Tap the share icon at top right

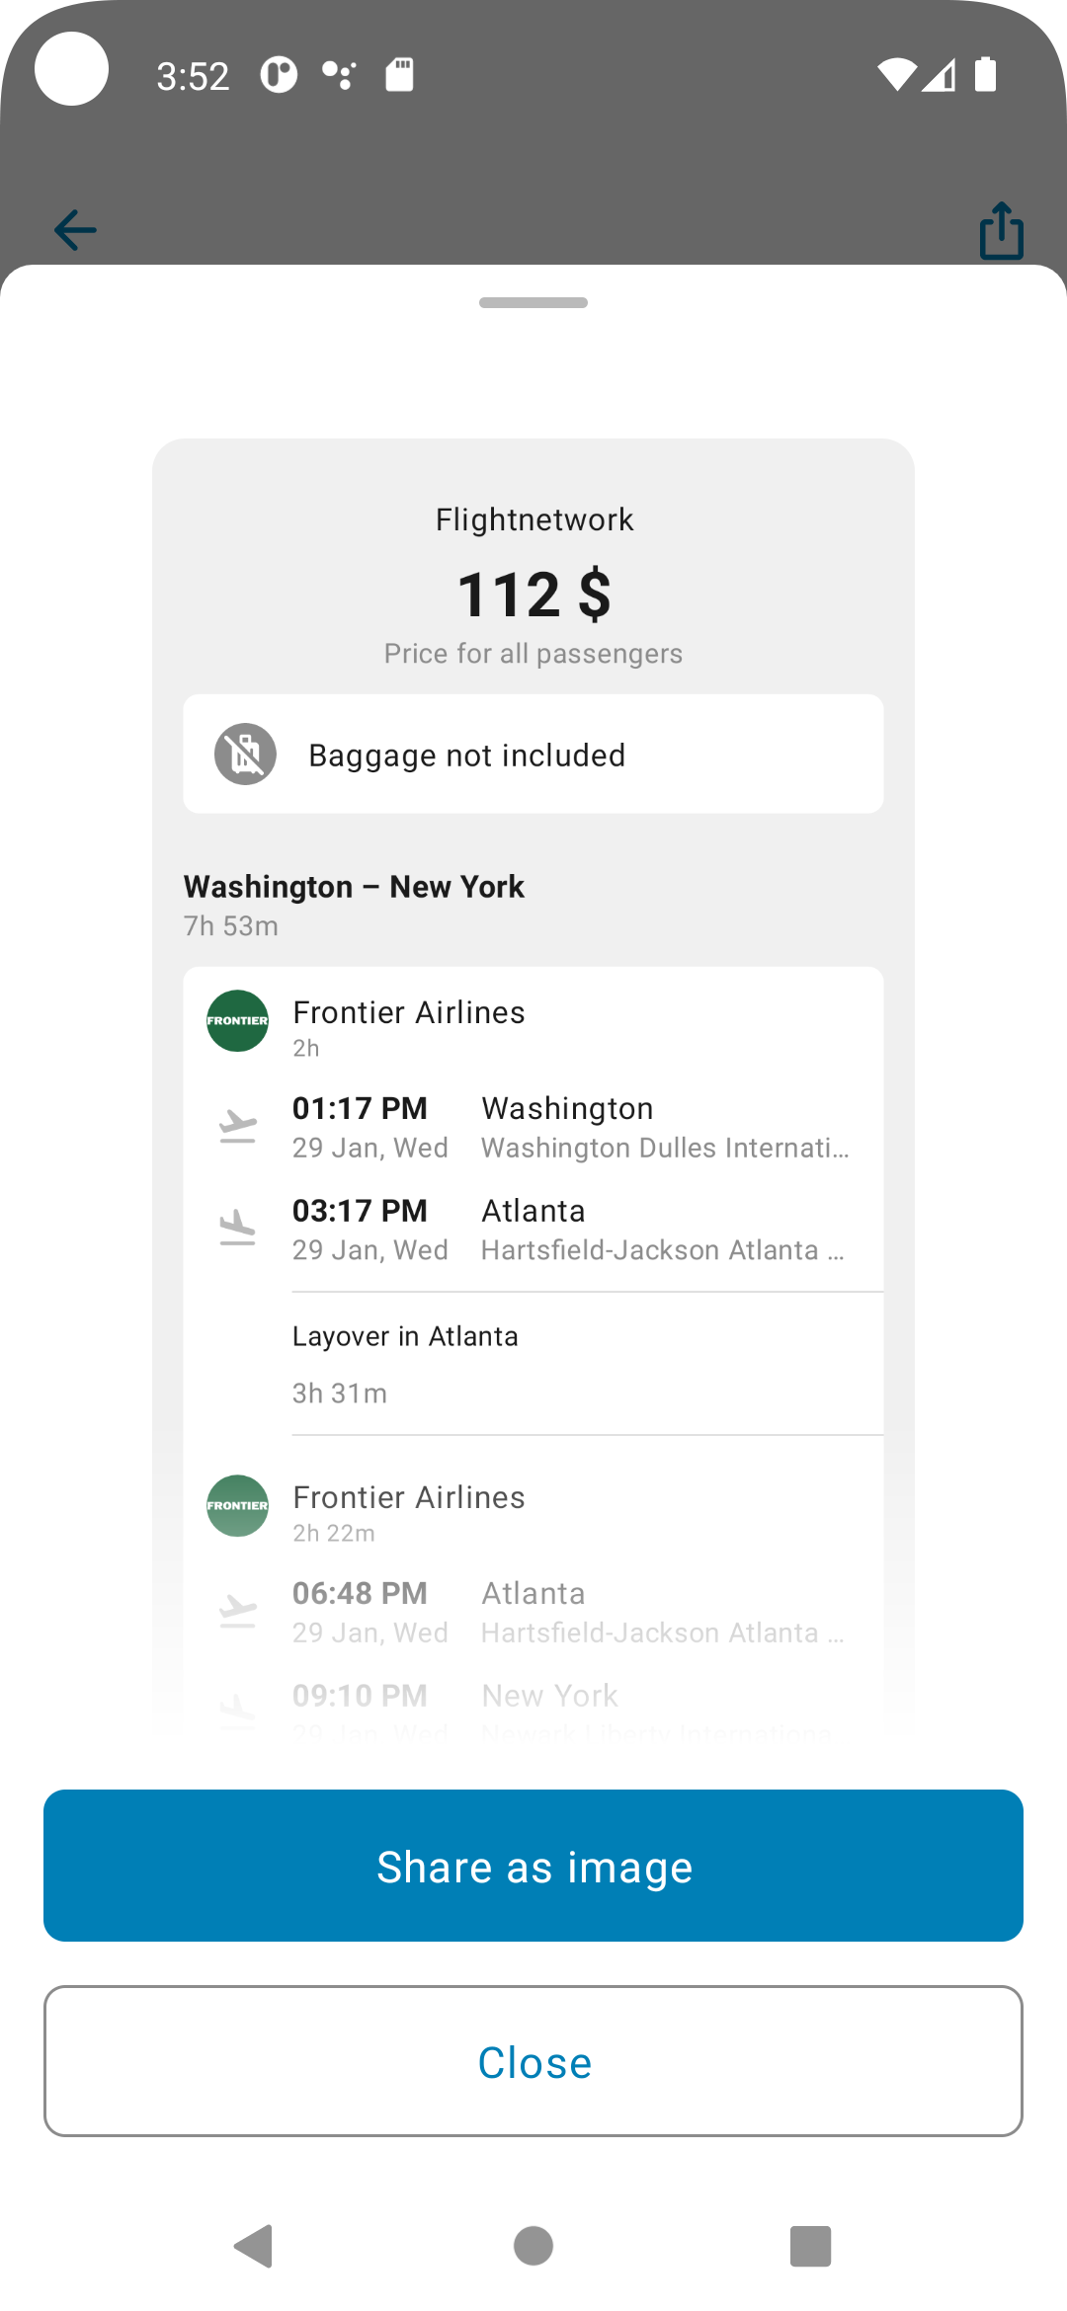[x=1001, y=230]
